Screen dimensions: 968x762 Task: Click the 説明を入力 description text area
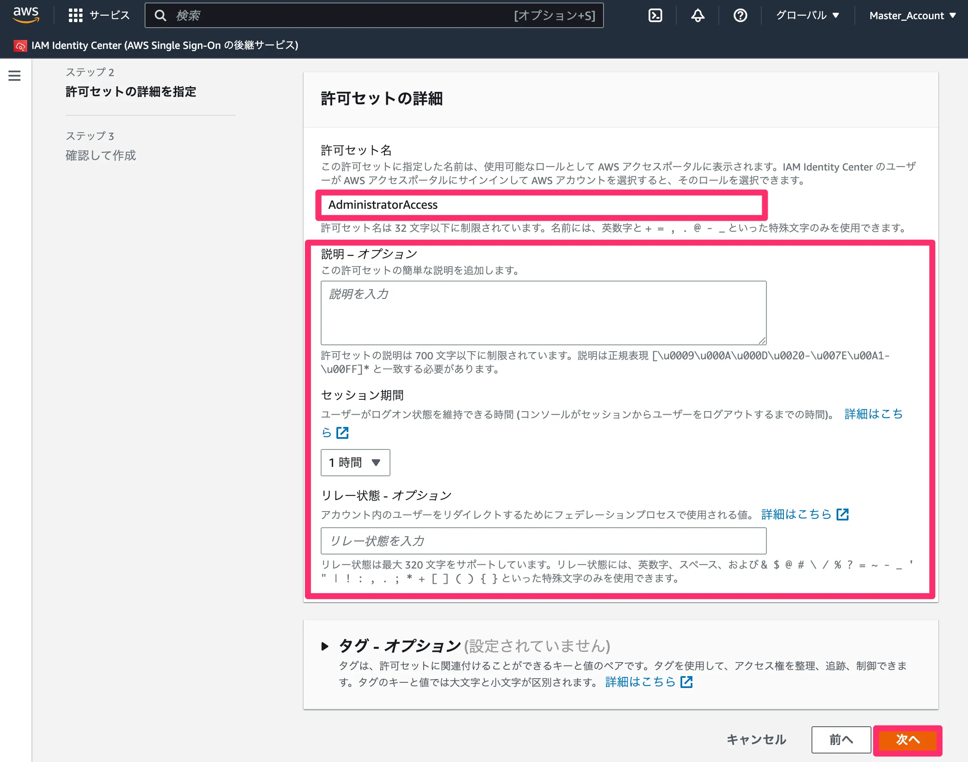pos(543,312)
